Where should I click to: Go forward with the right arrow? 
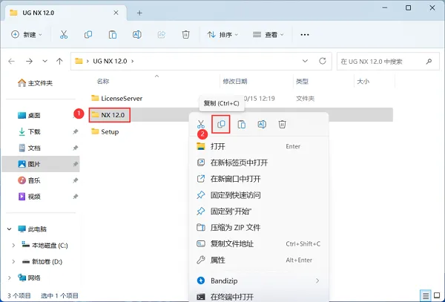pyautogui.click(x=29, y=61)
